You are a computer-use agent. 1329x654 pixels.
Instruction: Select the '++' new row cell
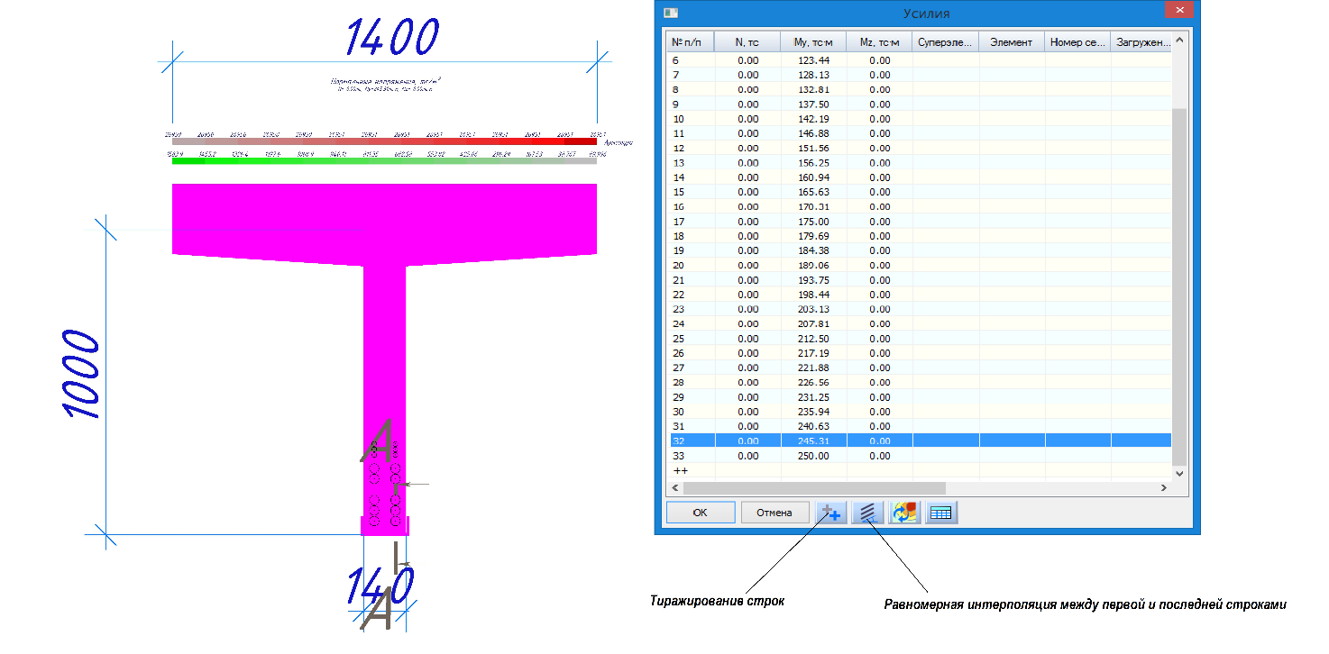(x=690, y=470)
